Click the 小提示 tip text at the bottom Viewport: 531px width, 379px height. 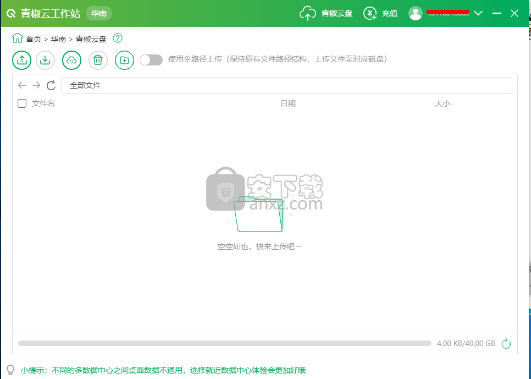click(163, 370)
